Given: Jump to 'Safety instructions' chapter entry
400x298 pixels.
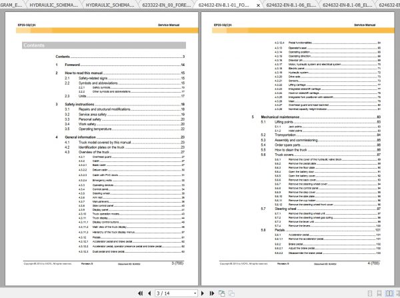Looking at the screenshot, I should click(x=120, y=105).
